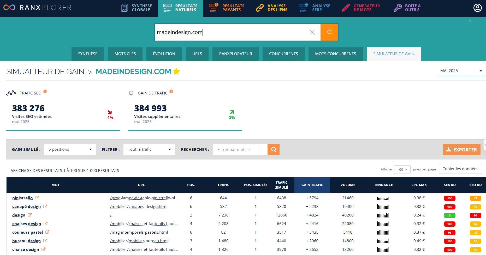Clear the domain search field with X
486x255 pixels.
tap(312, 32)
